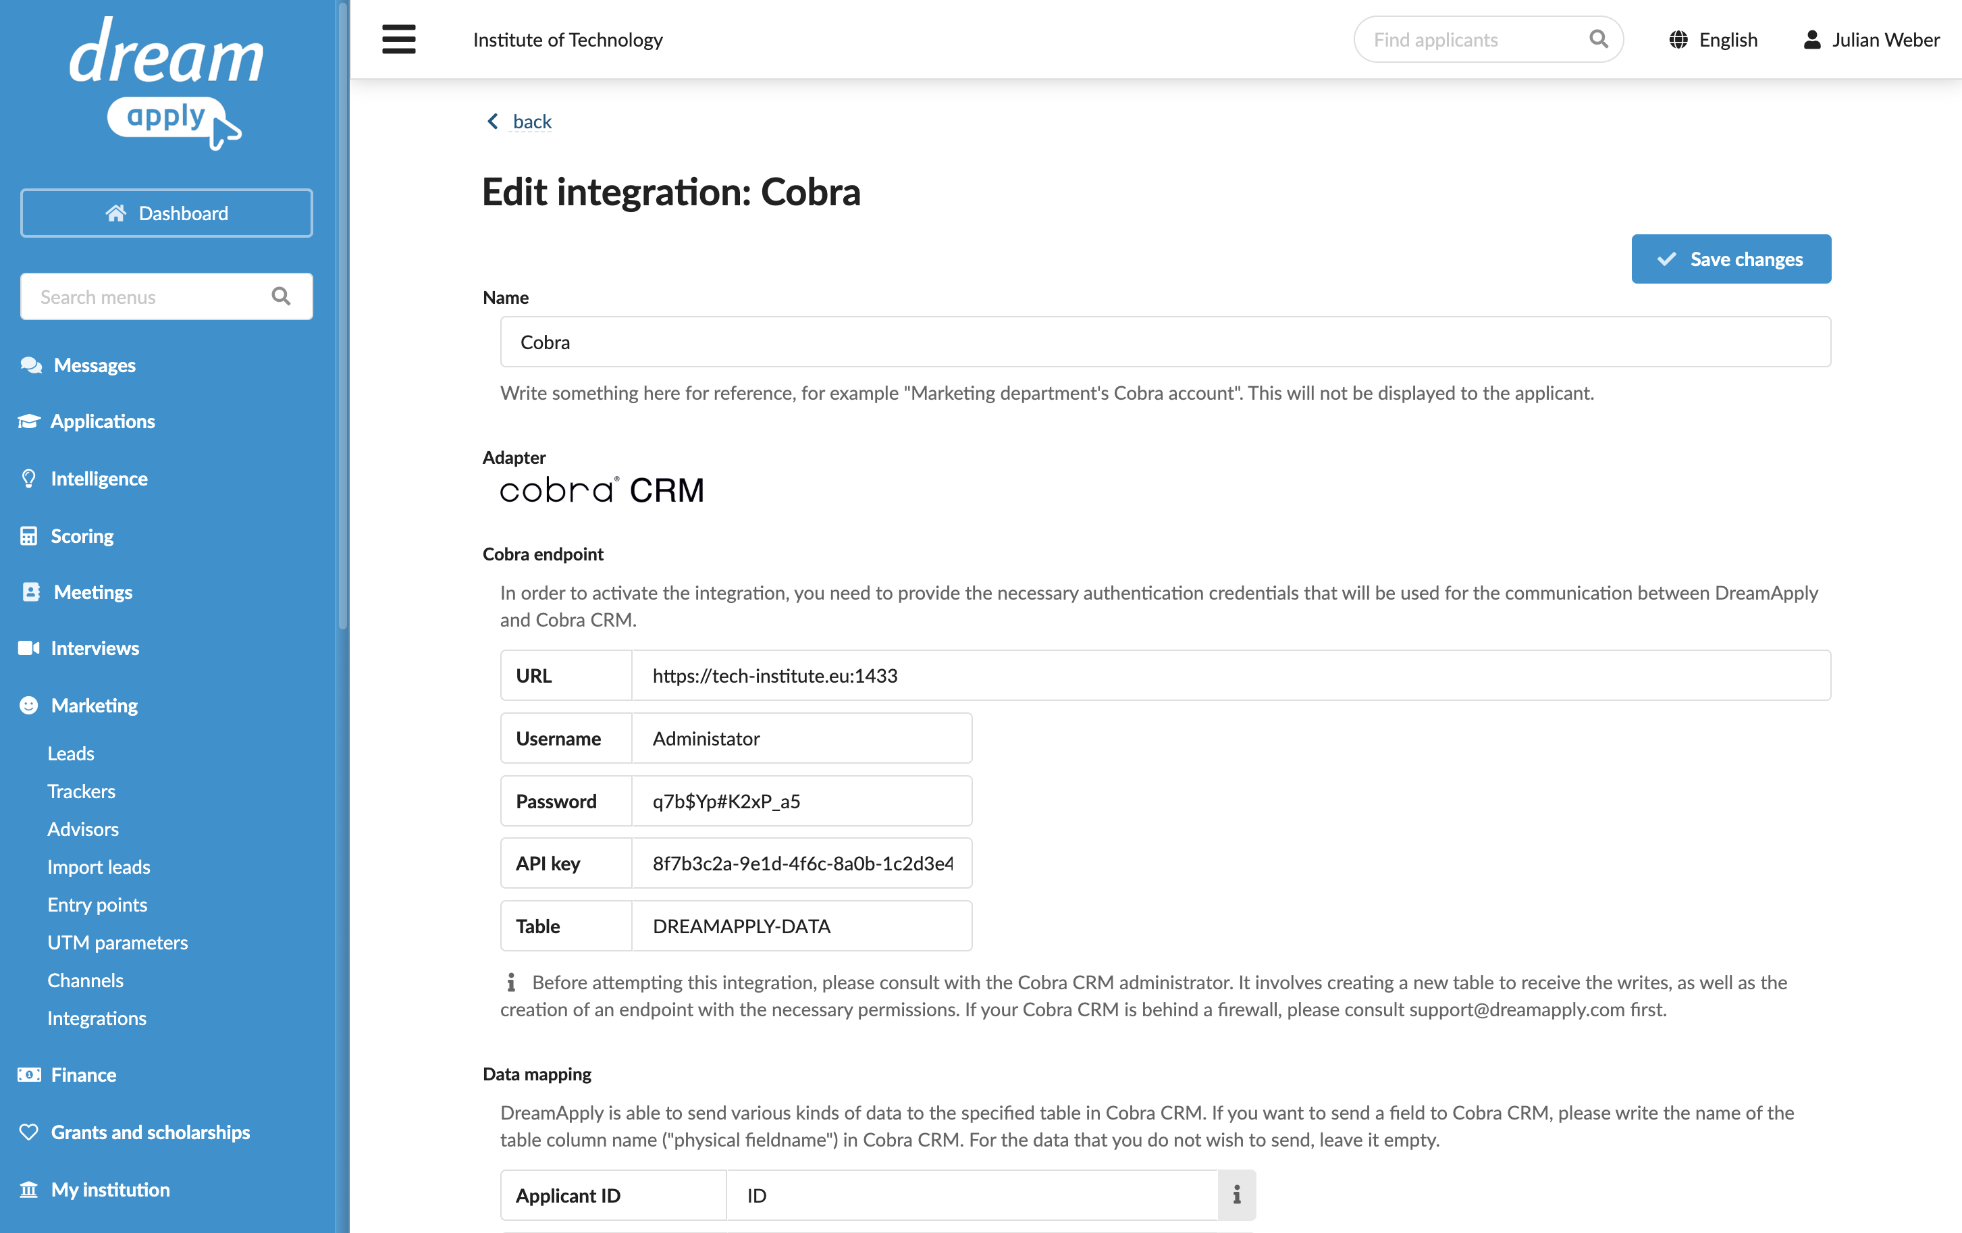
Task: Open the Integrations submenu item
Action: pos(97,1018)
